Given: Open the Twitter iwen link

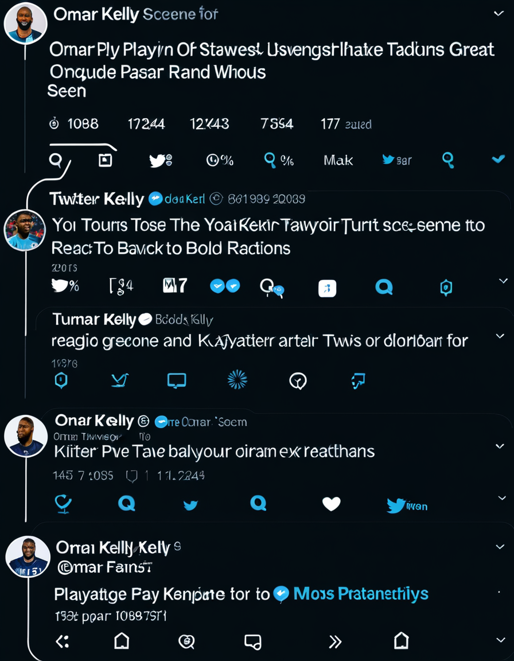Looking at the screenshot, I should pyautogui.click(x=407, y=506).
